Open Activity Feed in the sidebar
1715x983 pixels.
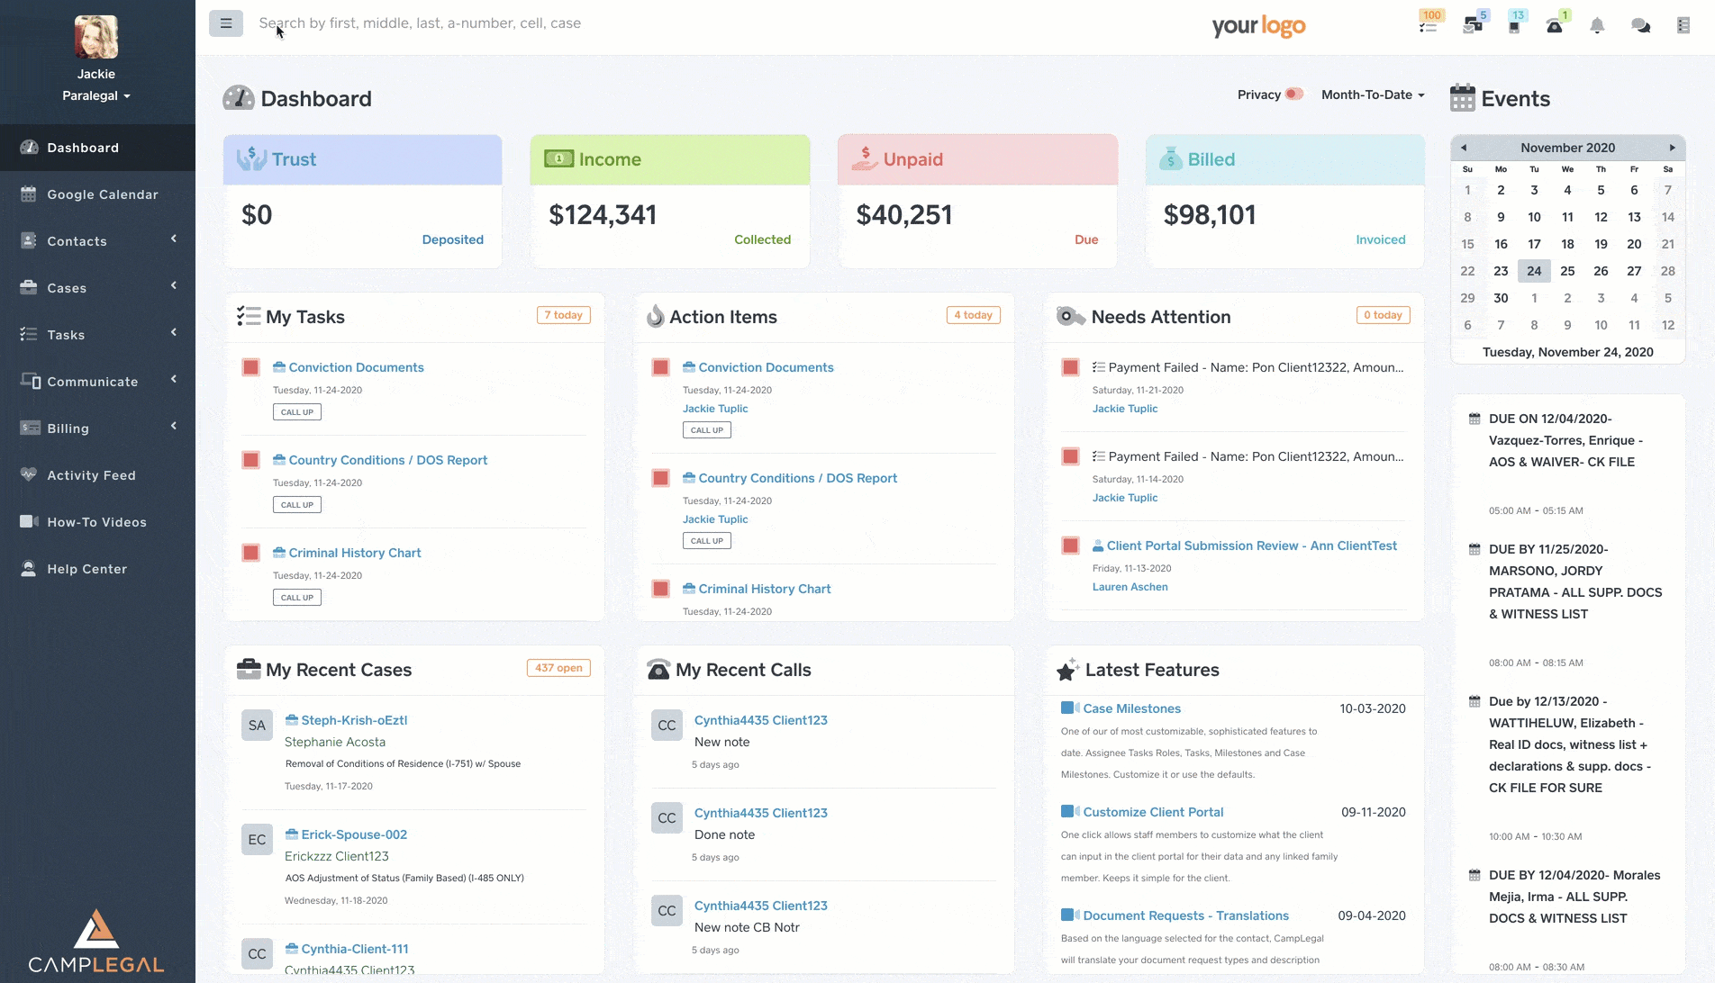(x=91, y=475)
